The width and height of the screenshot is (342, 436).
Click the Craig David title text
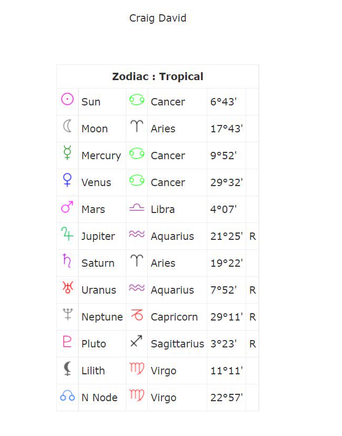click(158, 18)
